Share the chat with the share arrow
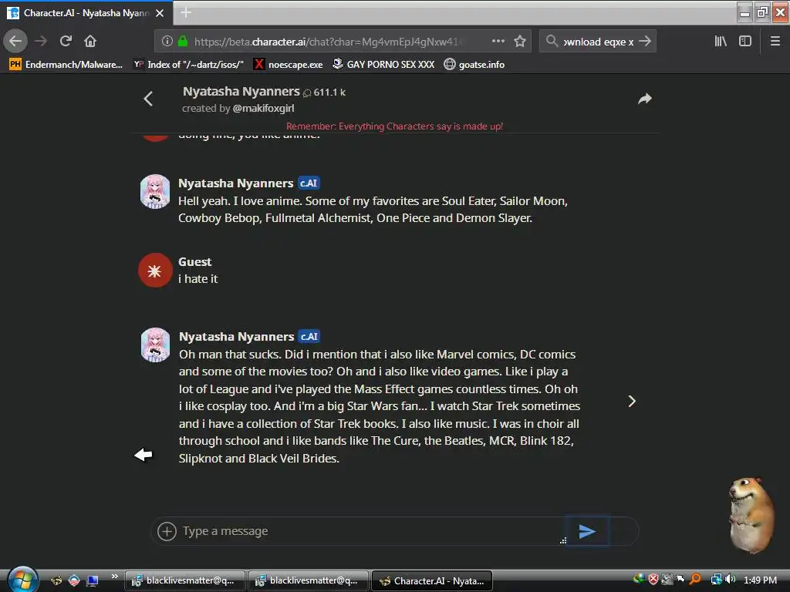 644,99
